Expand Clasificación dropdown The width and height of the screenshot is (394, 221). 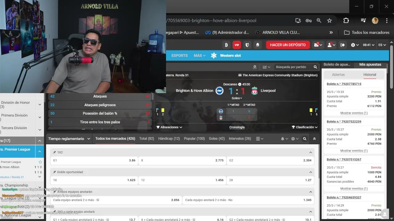[305, 127]
